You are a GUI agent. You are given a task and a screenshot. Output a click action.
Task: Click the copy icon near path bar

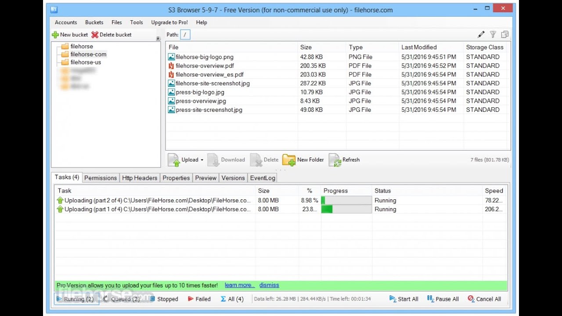pyautogui.click(x=505, y=34)
